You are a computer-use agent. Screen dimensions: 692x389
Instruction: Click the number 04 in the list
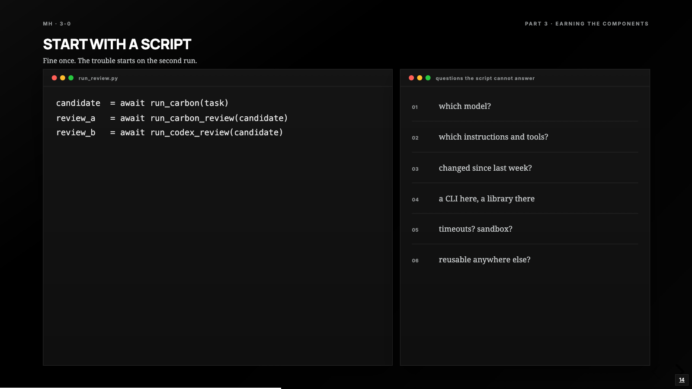click(x=415, y=200)
